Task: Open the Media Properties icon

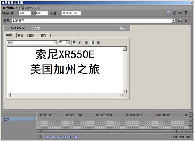Action: [x=174, y=13]
